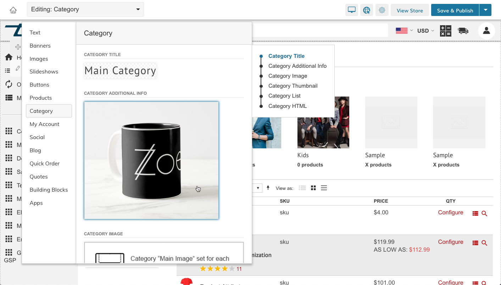Select Slideshows in the widget menu
Image resolution: width=501 pixels, height=285 pixels.
coord(44,71)
